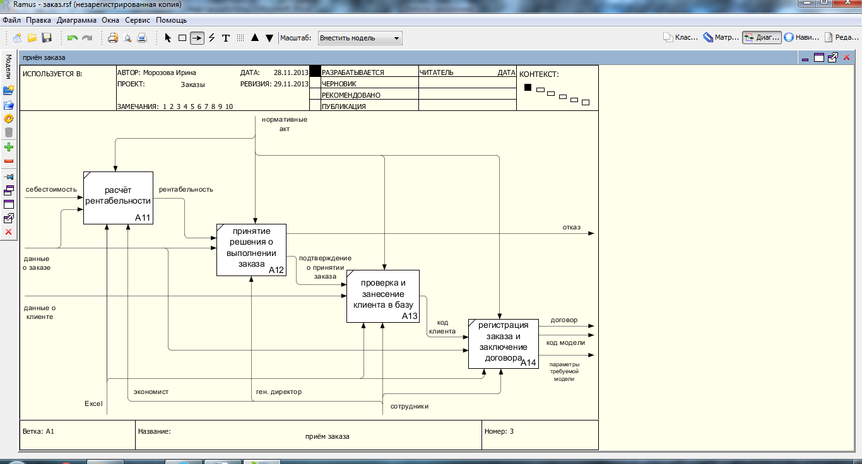Click the ген. директор mechanism label
This screenshot has width=862, height=464.
pos(279,391)
